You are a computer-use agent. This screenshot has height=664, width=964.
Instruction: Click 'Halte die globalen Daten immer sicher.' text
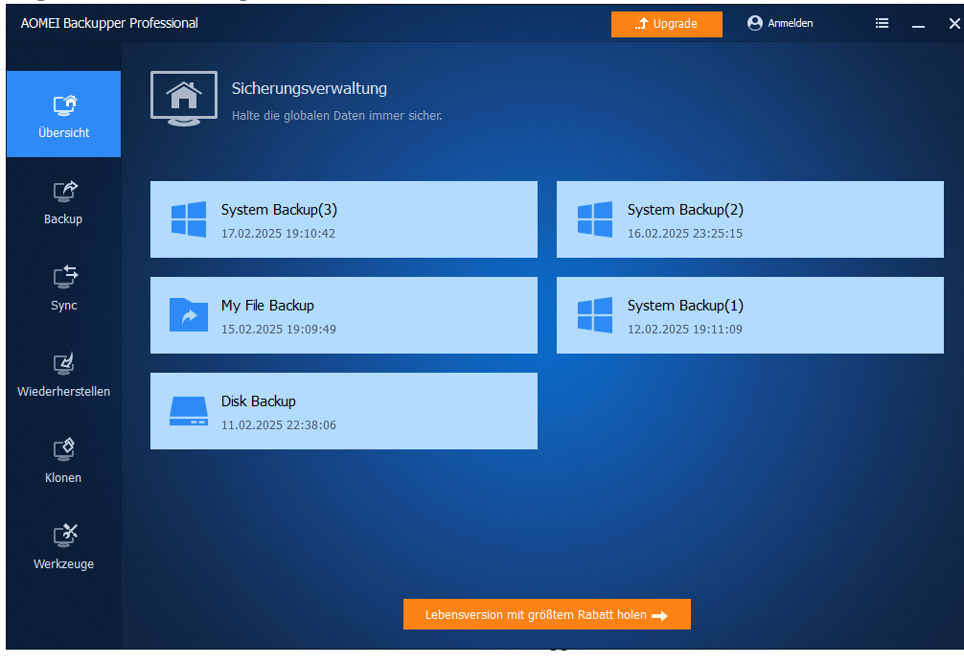337,116
